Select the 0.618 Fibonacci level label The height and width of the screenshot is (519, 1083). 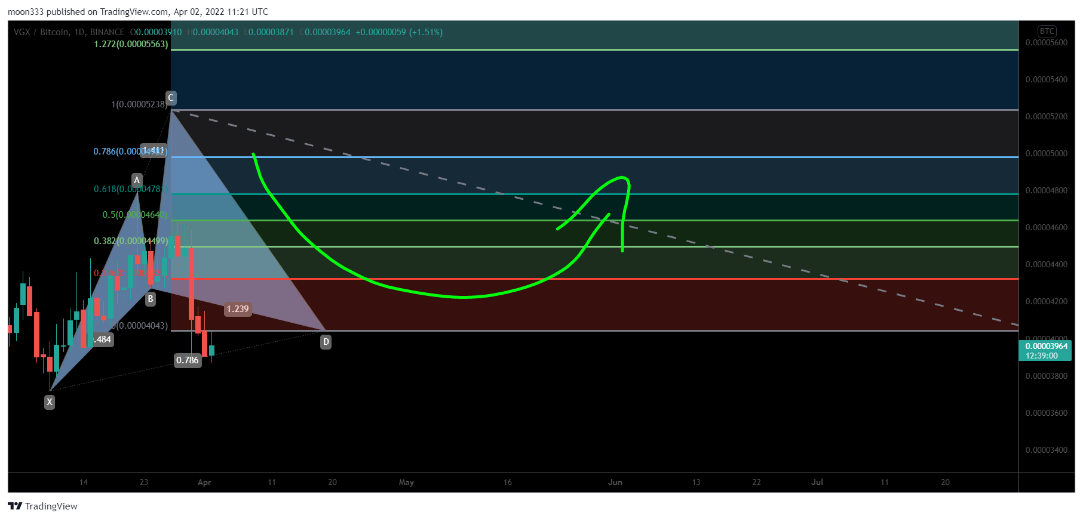[x=130, y=189]
